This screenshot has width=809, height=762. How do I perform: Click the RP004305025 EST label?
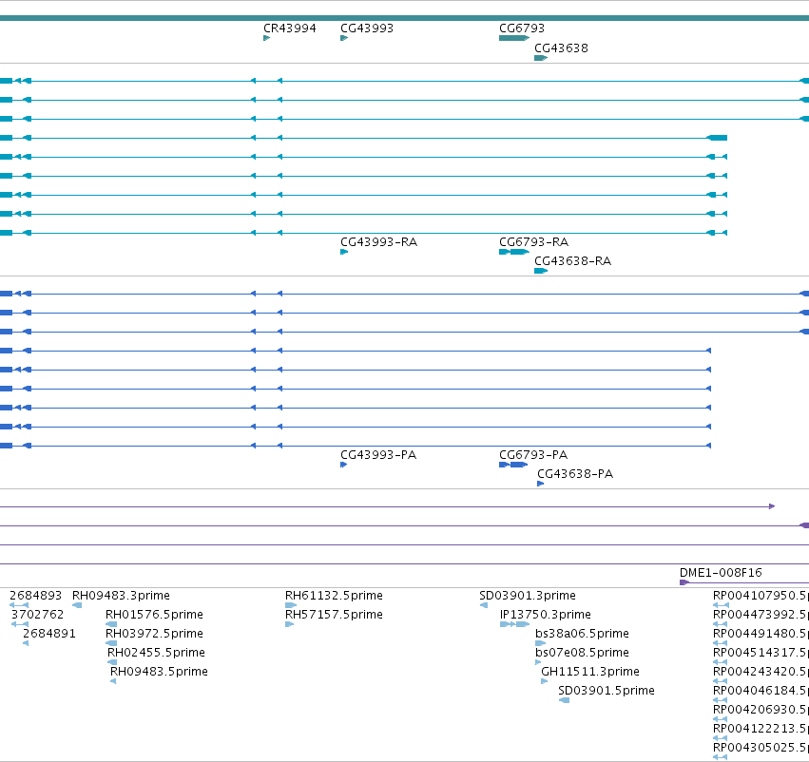point(761,748)
